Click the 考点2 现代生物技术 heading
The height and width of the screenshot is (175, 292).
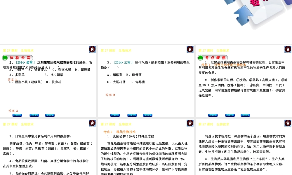[x=119, y=132]
